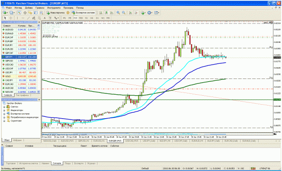Screen dimensions: 282x171
Task: Click the MetaEditor diamond icon
Action: click(68, 13)
